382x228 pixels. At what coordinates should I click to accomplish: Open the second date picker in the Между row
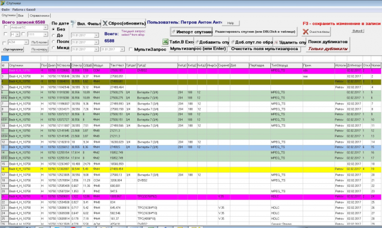(122, 50)
